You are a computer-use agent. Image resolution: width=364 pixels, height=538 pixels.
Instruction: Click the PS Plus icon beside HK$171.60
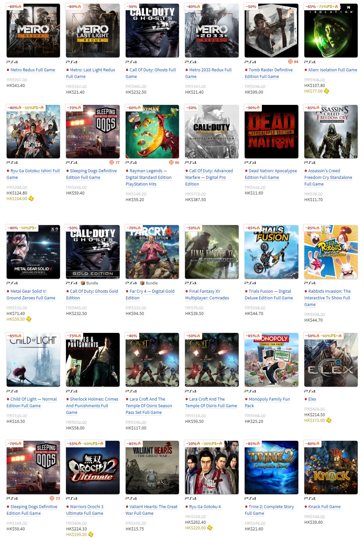click(329, 420)
